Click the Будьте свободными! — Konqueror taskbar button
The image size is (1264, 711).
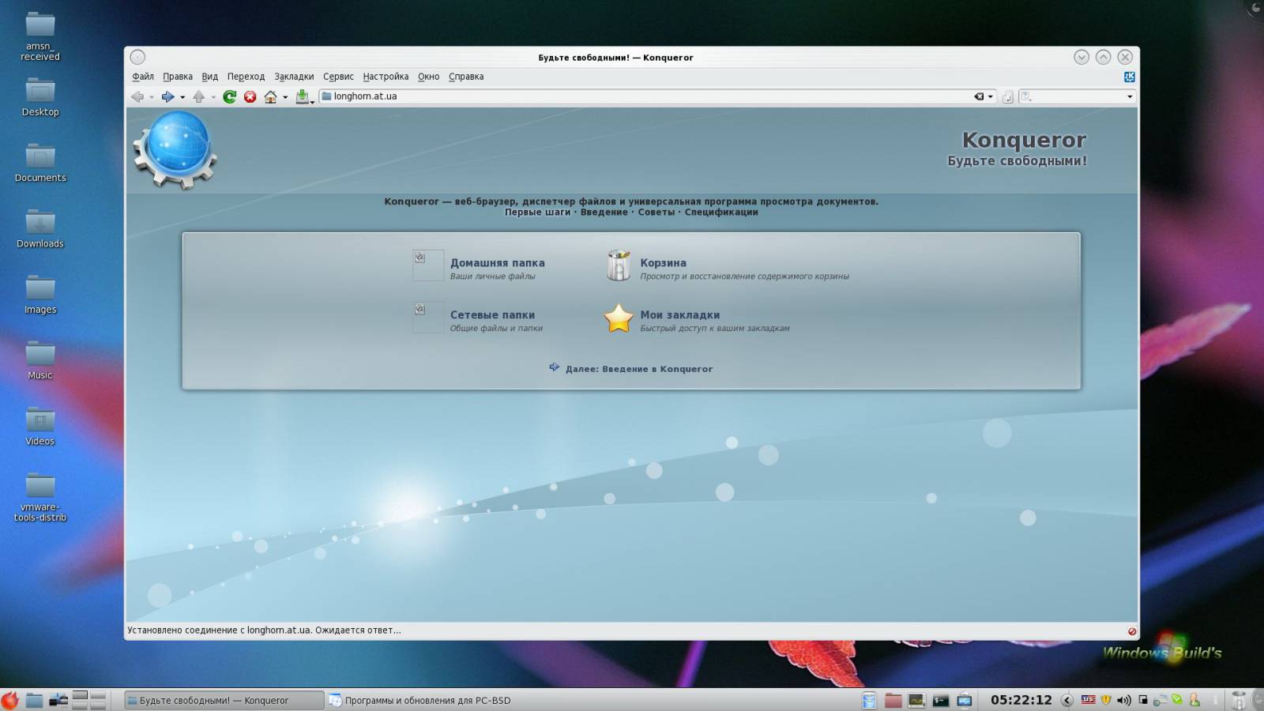(x=224, y=700)
